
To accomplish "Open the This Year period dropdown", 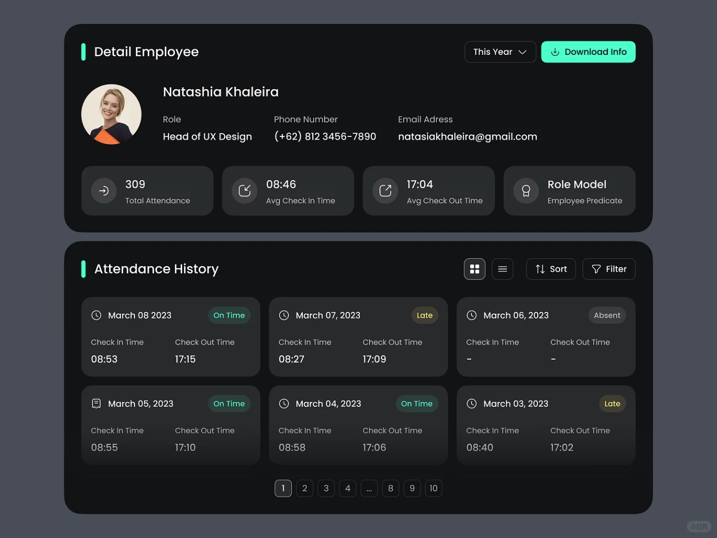I will pos(500,52).
